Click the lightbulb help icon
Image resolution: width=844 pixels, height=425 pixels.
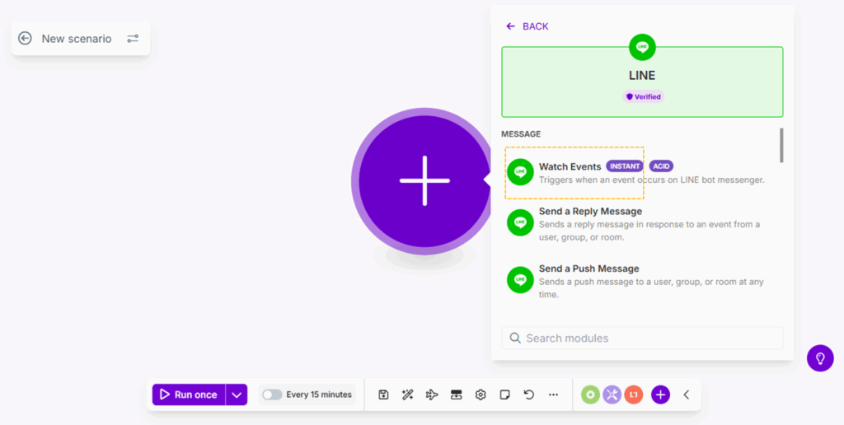(x=820, y=358)
